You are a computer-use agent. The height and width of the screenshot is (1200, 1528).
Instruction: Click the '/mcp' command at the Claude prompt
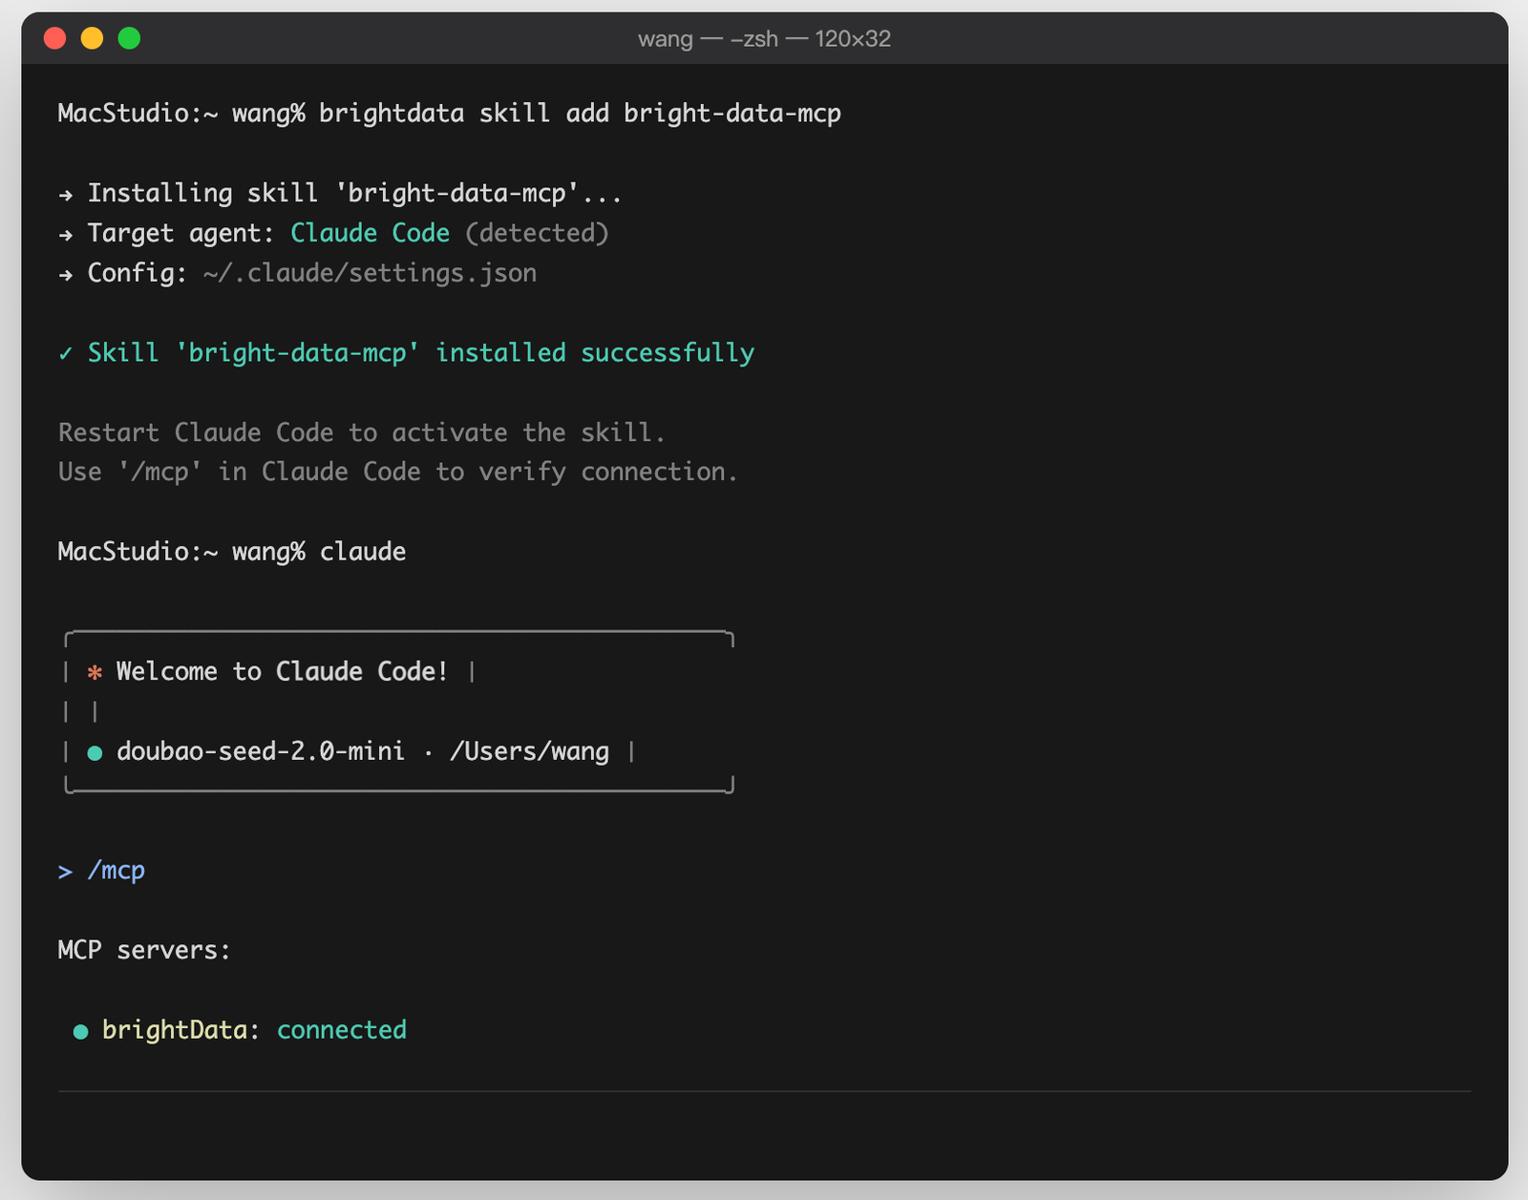coord(117,871)
